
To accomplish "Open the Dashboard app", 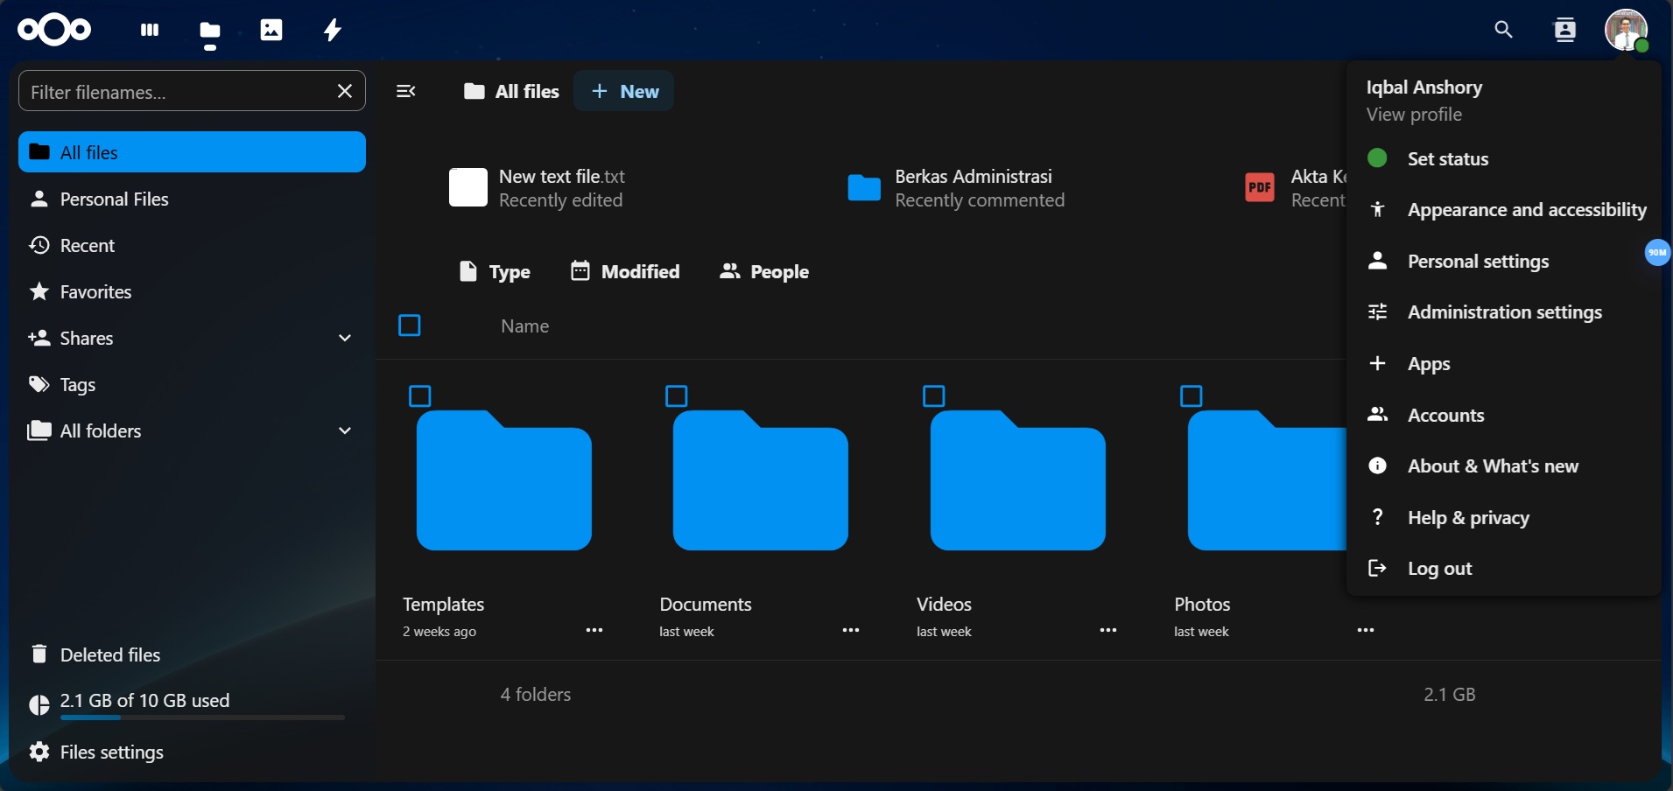I will pyautogui.click(x=149, y=30).
